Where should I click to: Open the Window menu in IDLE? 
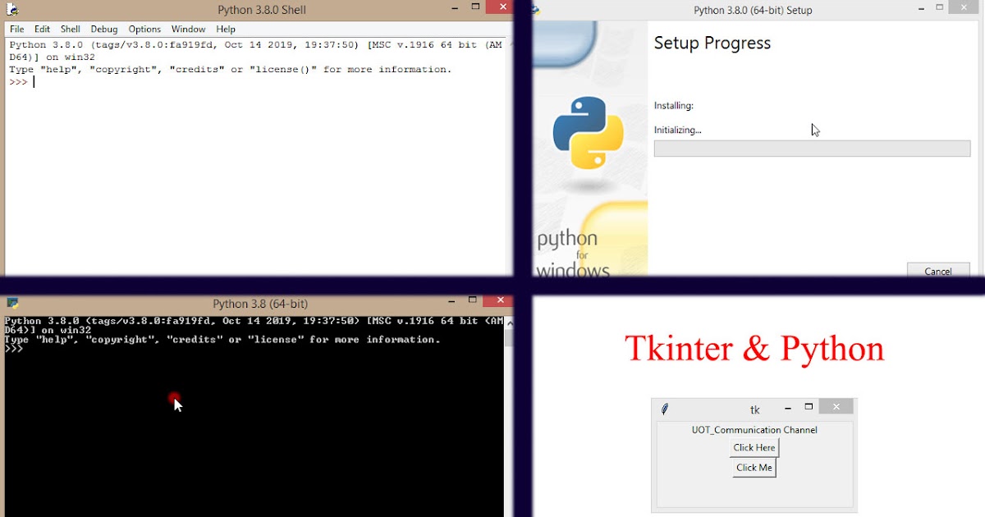pos(188,29)
